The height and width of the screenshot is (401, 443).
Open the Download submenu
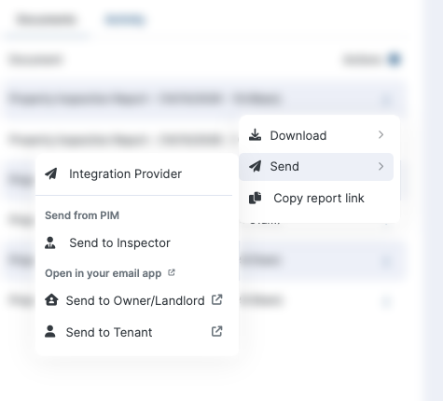(316, 135)
